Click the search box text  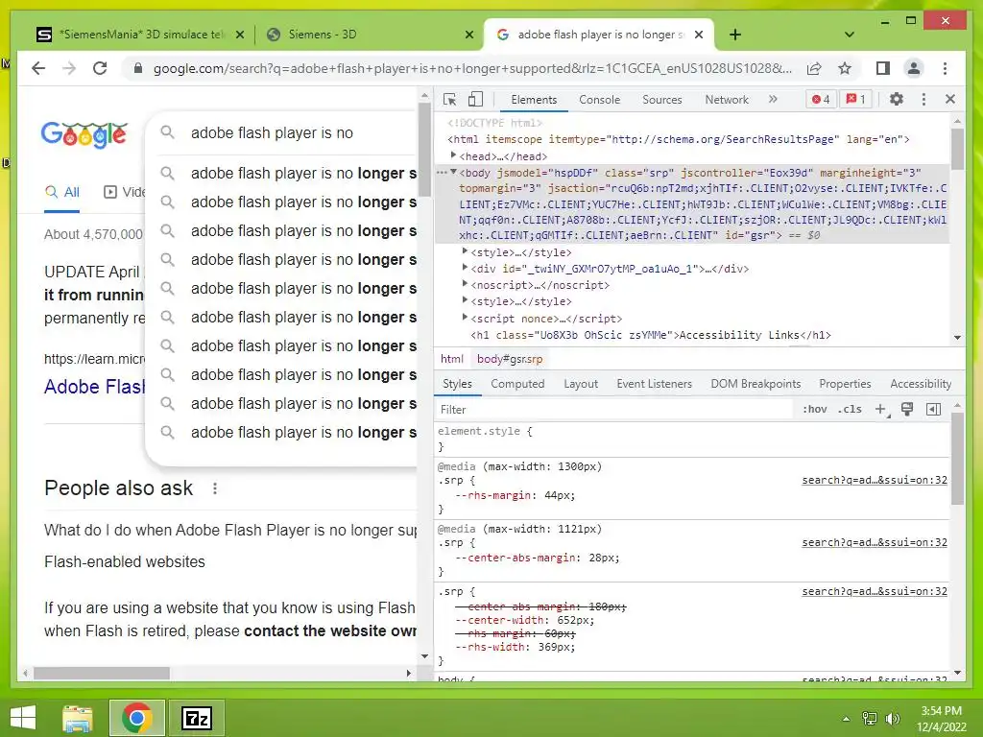[x=272, y=132]
